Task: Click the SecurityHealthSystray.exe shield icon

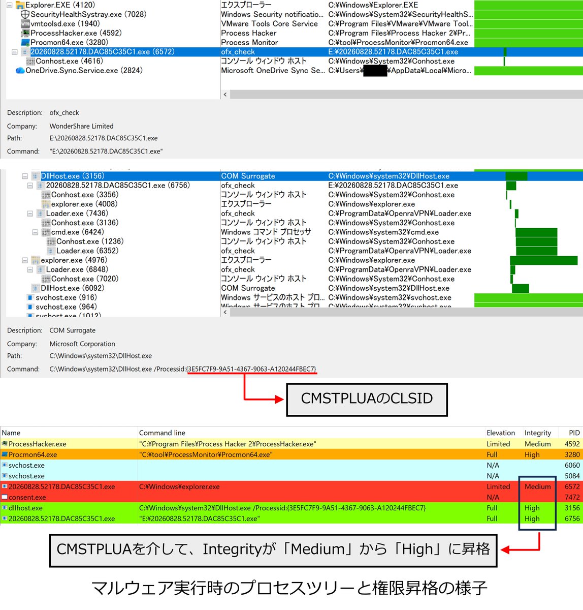Action: [25, 14]
